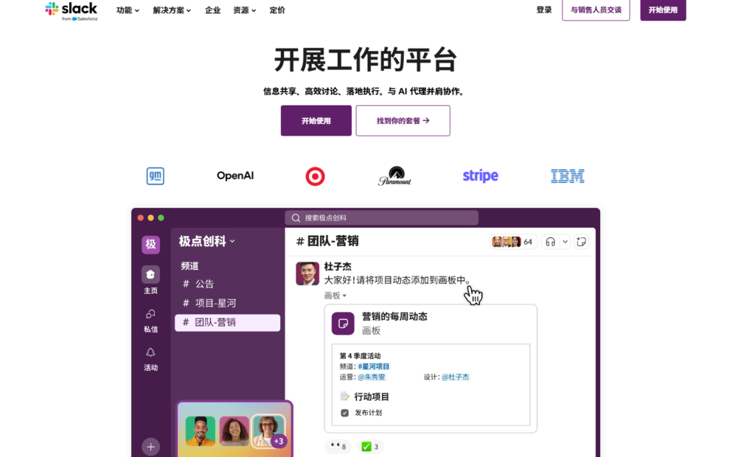Toggle the green checkmark reaction

pyautogui.click(x=369, y=446)
